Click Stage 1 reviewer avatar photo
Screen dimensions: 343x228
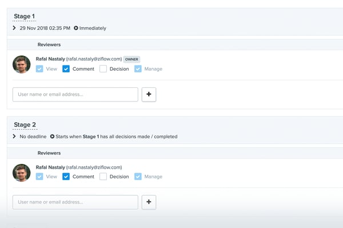point(22,64)
